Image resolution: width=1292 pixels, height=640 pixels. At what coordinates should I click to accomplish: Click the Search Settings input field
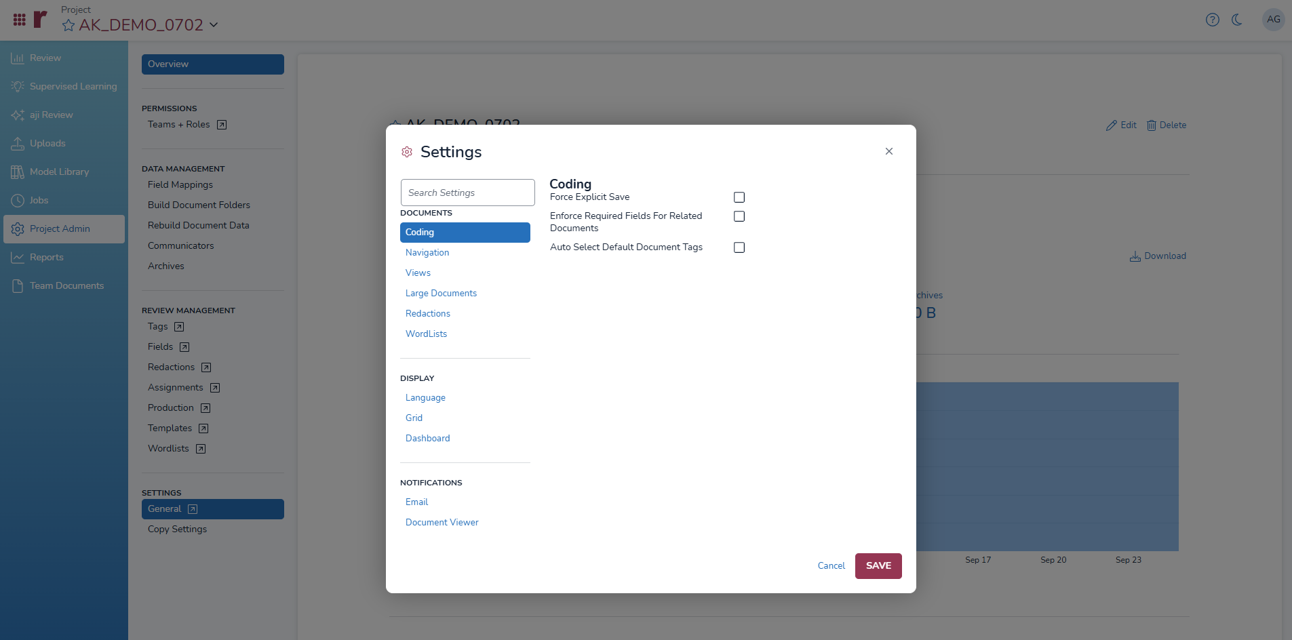[467, 193]
